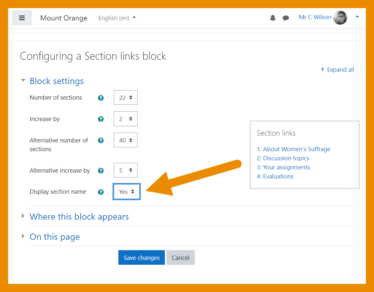Show help for Alternative increase by
Image resolution: width=374 pixels, height=292 pixels.
tap(101, 171)
